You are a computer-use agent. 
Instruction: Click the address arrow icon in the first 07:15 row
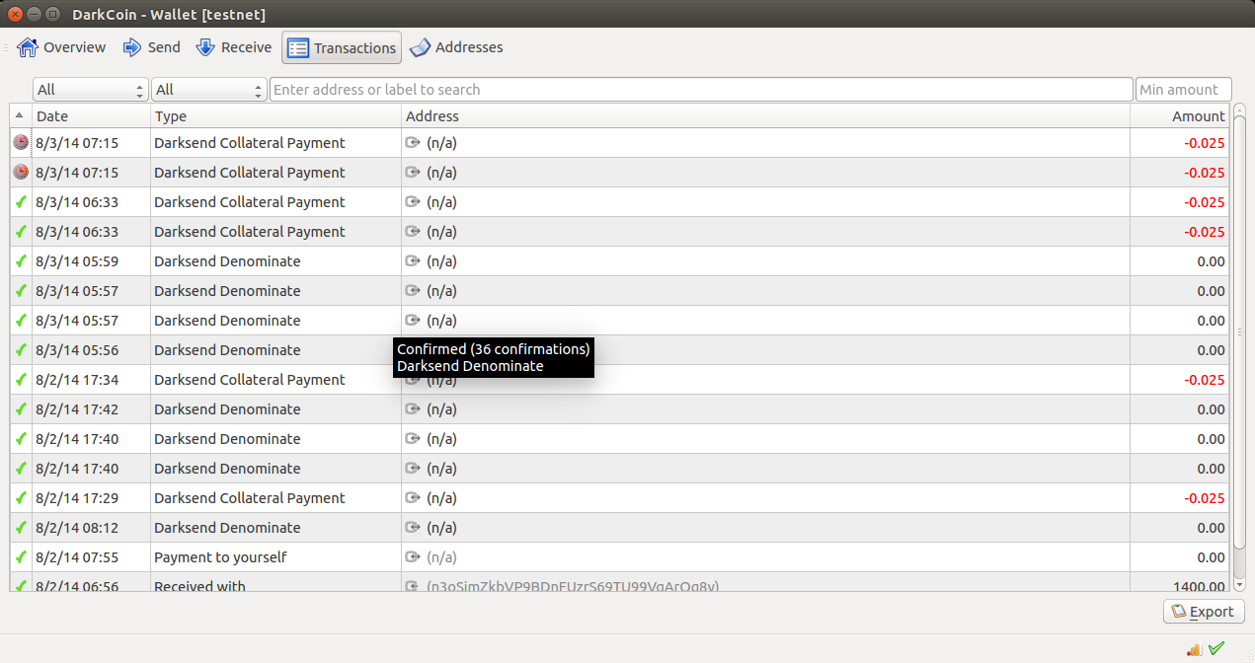tap(414, 143)
